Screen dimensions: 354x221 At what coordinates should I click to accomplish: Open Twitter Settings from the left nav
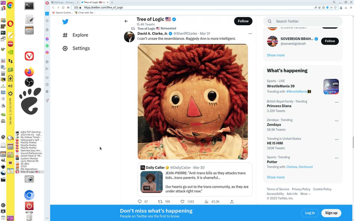click(x=76, y=48)
